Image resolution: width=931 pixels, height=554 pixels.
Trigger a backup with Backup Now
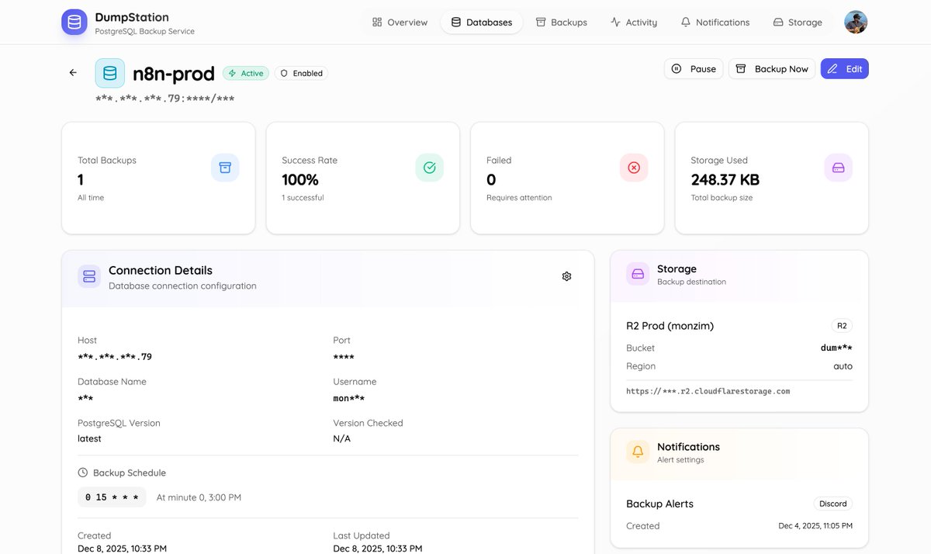(x=771, y=68)
